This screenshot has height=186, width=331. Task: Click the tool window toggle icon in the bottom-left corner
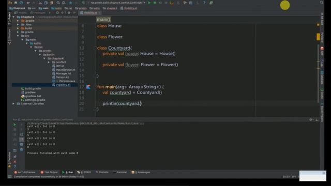click(x=10, y=177)
